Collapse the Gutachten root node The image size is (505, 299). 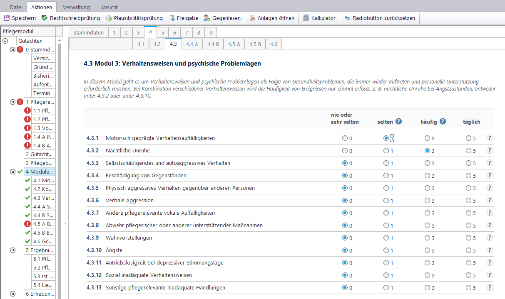click(5, 41)
